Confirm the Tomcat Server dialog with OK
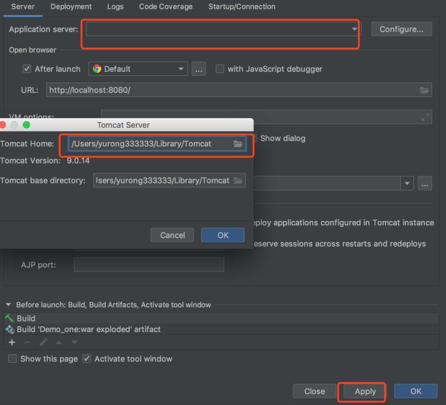446x405 pixels. pos(223,235)
